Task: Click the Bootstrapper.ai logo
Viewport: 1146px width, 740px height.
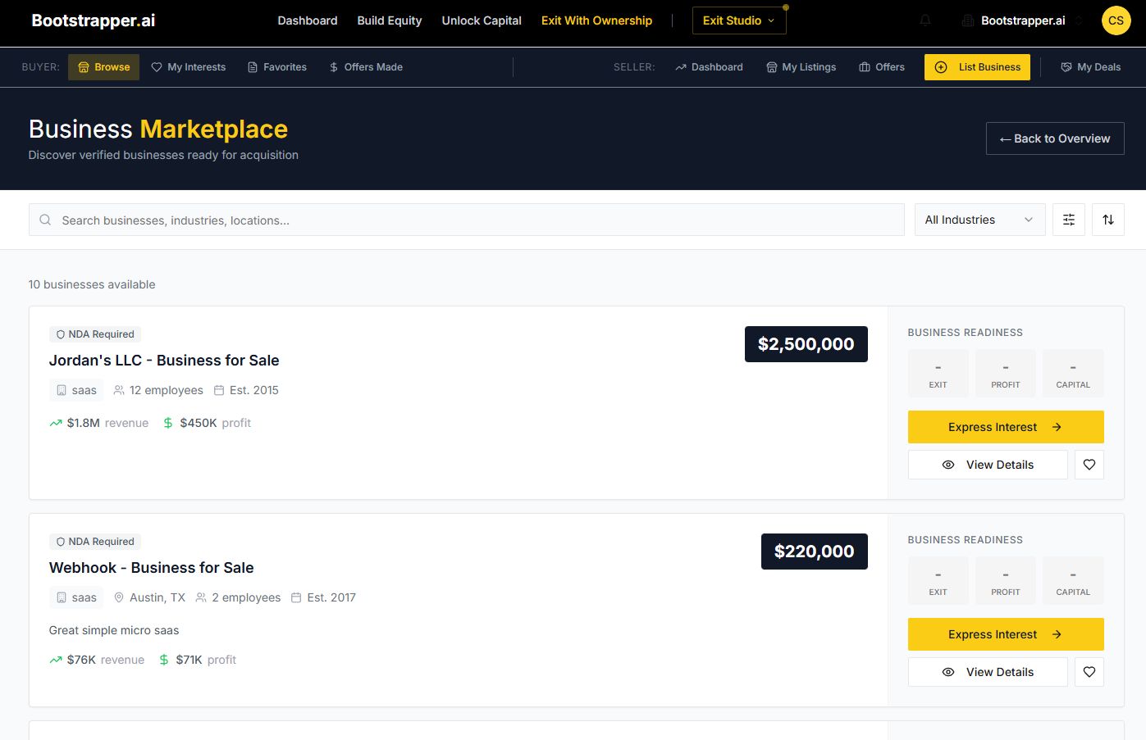Action: (94, 20)
